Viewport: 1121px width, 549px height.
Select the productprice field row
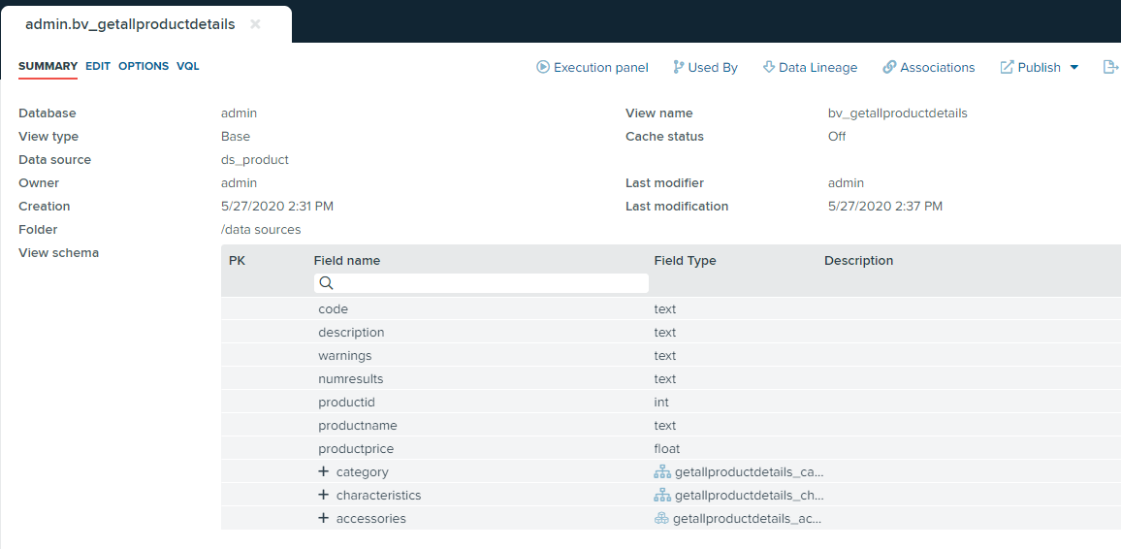click(x=355, y=449)
